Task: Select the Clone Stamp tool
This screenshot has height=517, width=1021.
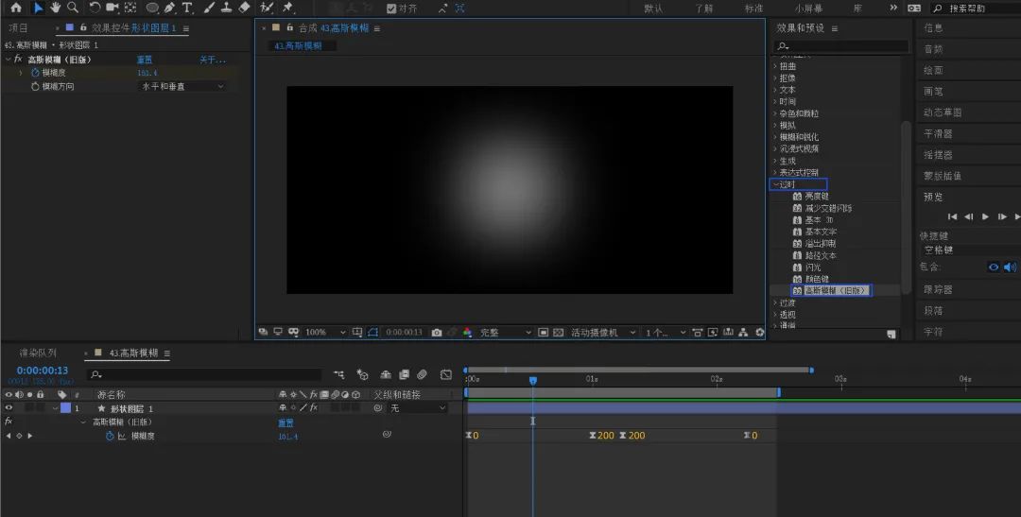Action: 226,8
